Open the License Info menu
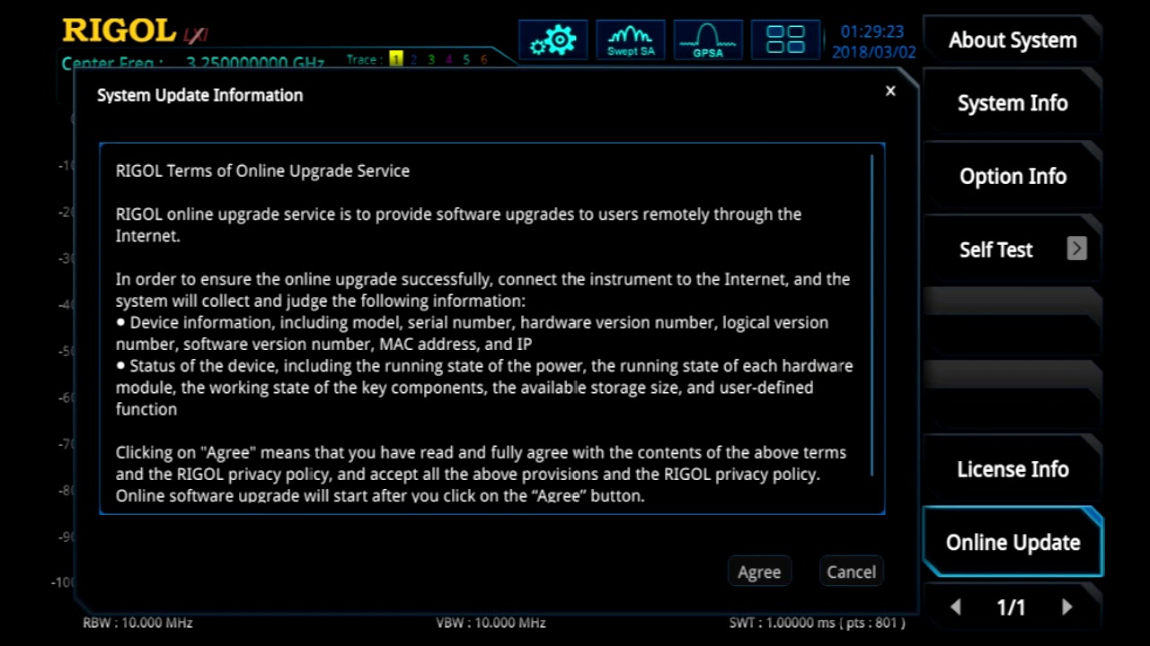The image size is (1150, 646). (x=1013, y=469)
